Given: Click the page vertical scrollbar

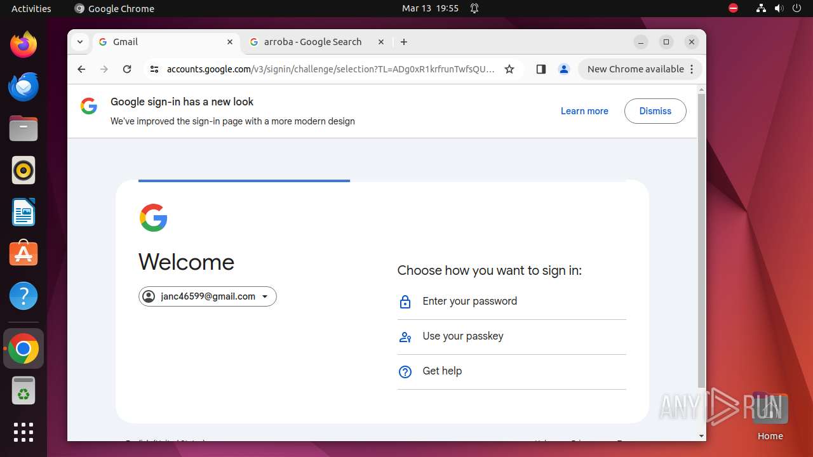Looking at the screenshot, I should [701, 240].
